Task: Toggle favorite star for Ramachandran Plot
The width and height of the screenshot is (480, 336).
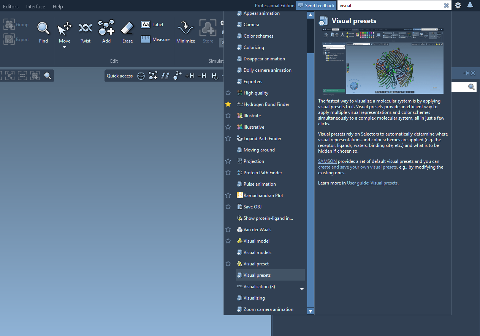Action: click(x=228, y=195)
